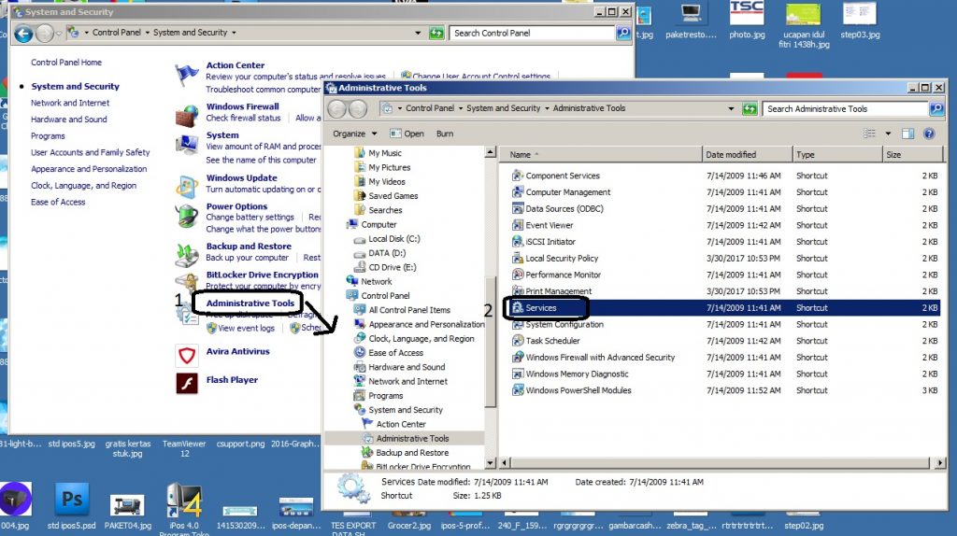
Task: Click the Check firewall status link
Action: point(243,119)
